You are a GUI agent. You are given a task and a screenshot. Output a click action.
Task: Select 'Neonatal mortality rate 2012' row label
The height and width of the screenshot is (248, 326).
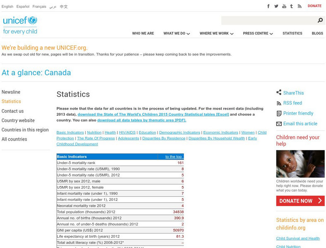(81, 206)
